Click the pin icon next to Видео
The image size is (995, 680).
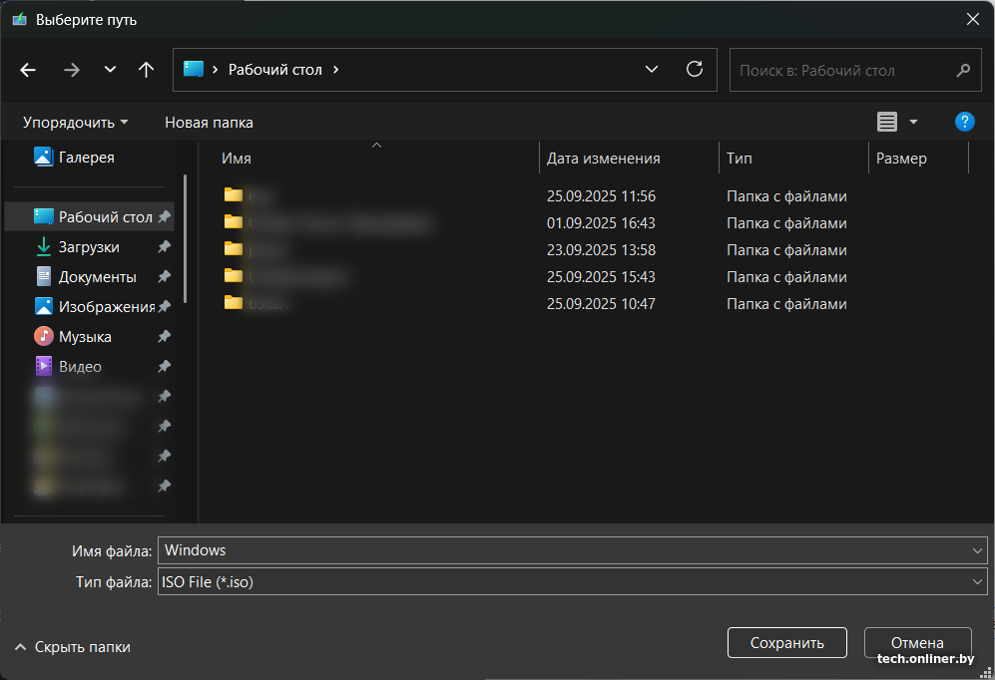165,366
